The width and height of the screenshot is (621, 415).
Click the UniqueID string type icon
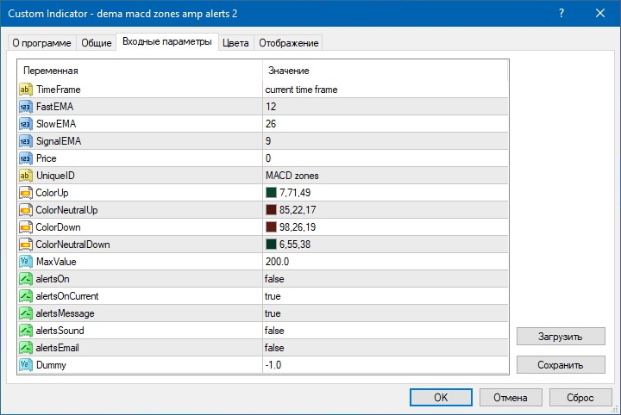tap(26, 176)
